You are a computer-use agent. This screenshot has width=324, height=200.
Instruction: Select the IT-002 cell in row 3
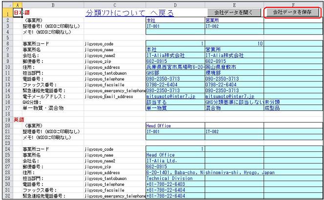click(x=234, y=26)
